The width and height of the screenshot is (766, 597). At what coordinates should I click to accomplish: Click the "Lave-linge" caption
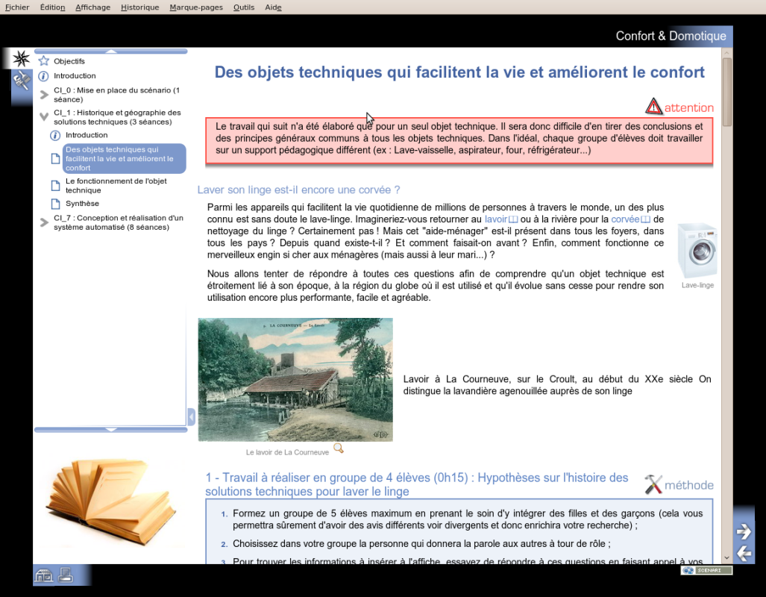(x=697, y=285)
